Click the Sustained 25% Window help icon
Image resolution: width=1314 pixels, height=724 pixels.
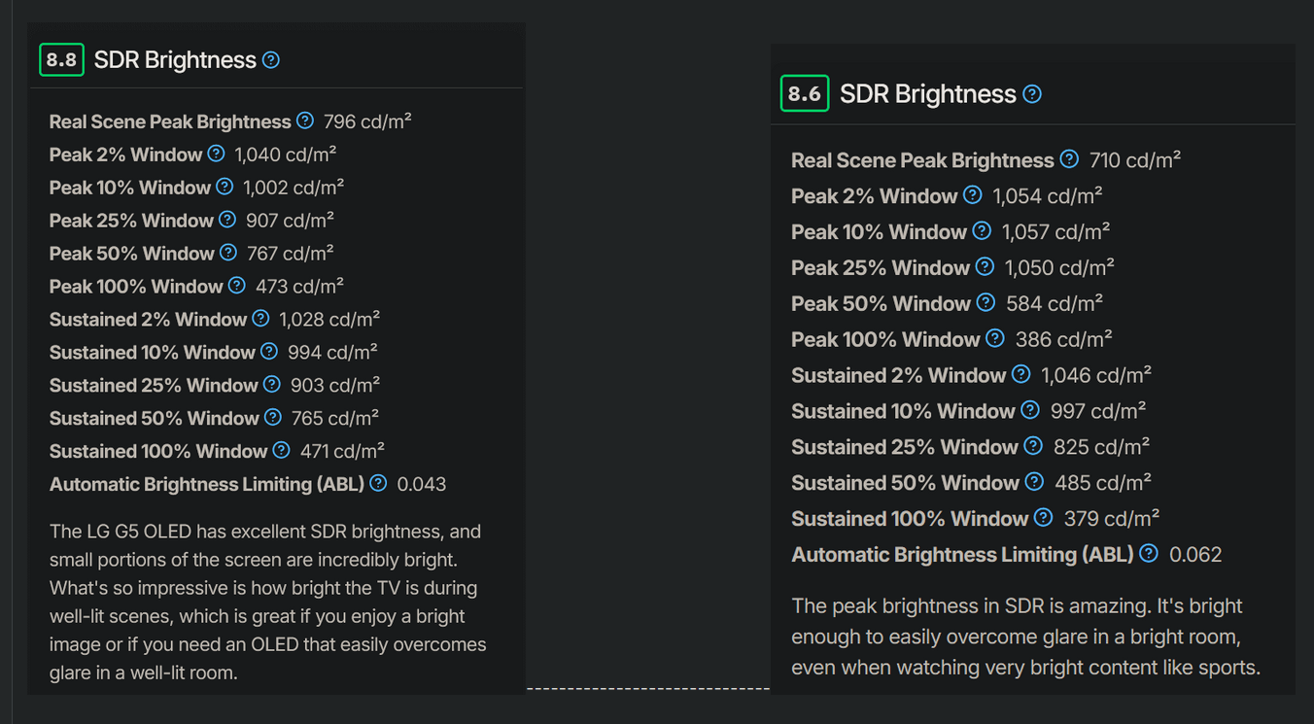(271, 384)
